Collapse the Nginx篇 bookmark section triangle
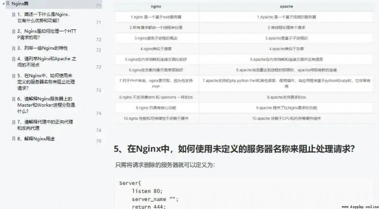 [x=4, y=4]
